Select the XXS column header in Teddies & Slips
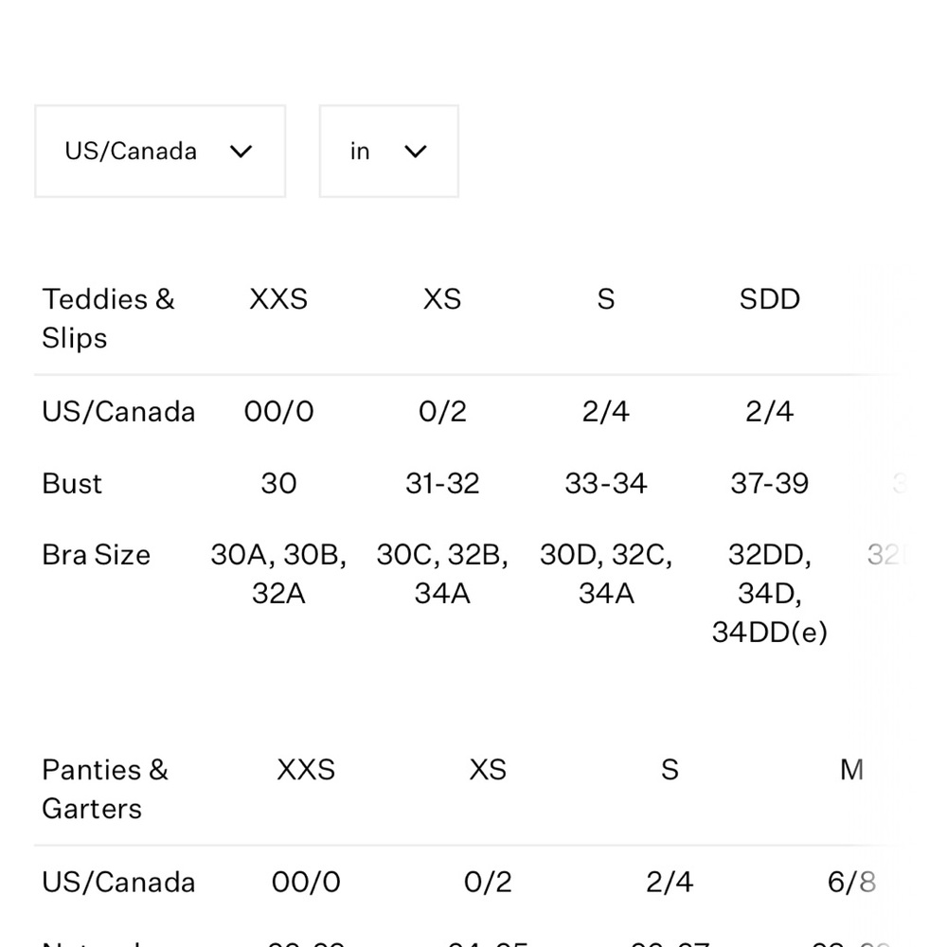 [x=278, y=299]
